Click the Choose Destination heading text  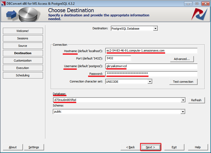(x=71, y=10)
